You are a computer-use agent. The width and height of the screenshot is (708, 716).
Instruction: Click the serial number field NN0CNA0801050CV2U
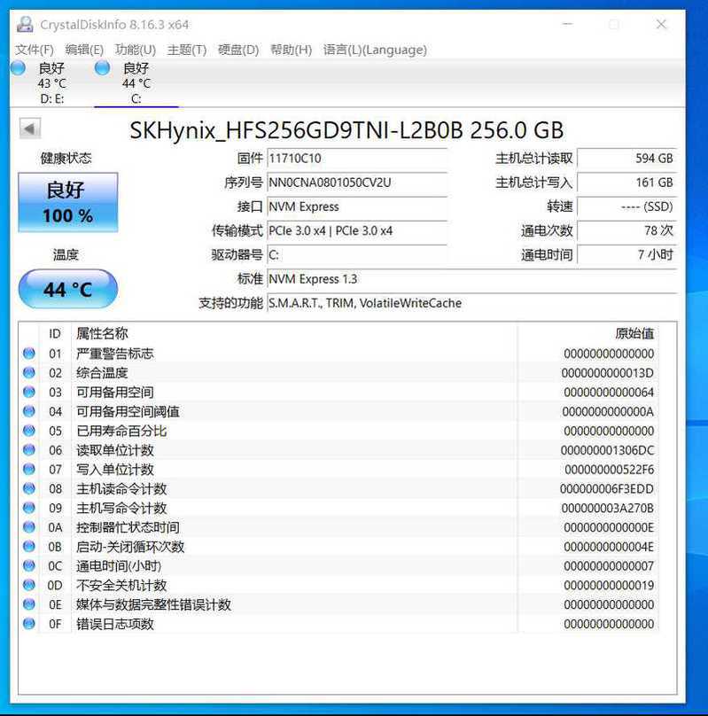(357, 183)
